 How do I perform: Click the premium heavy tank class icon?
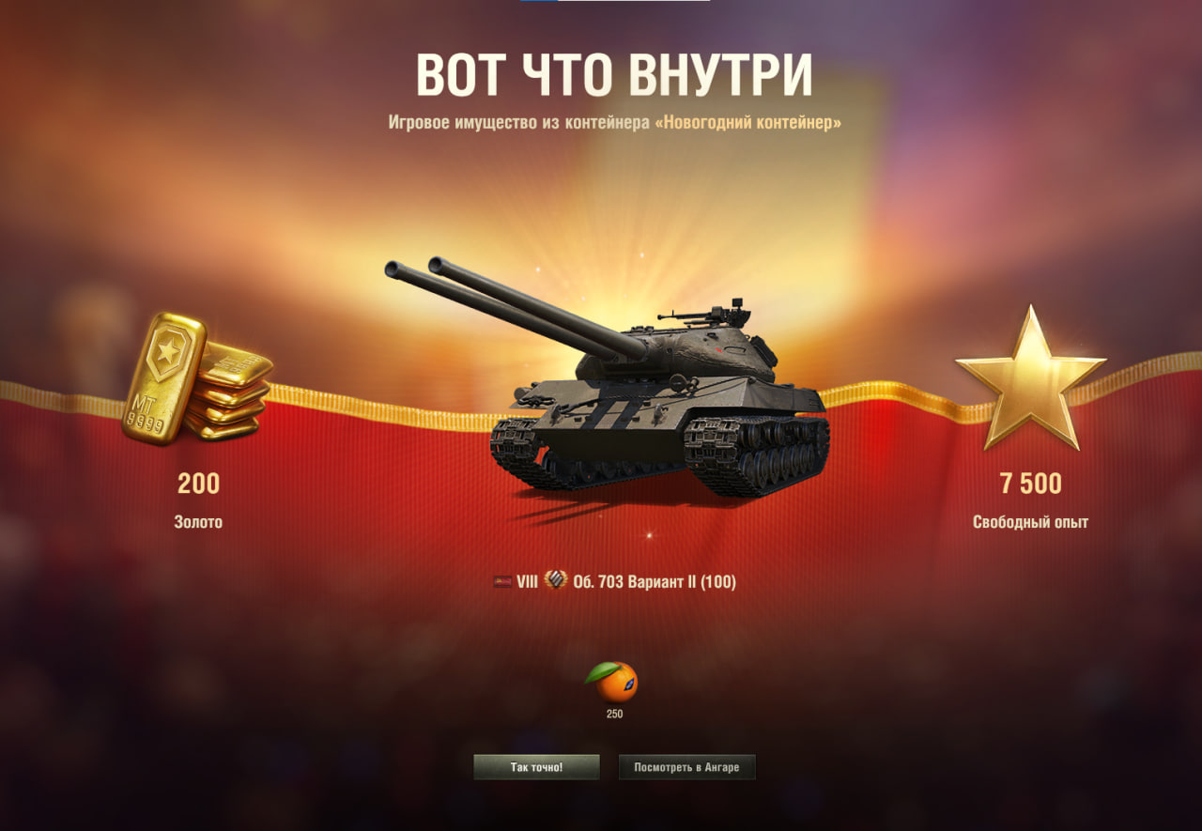tap(556, 581)
